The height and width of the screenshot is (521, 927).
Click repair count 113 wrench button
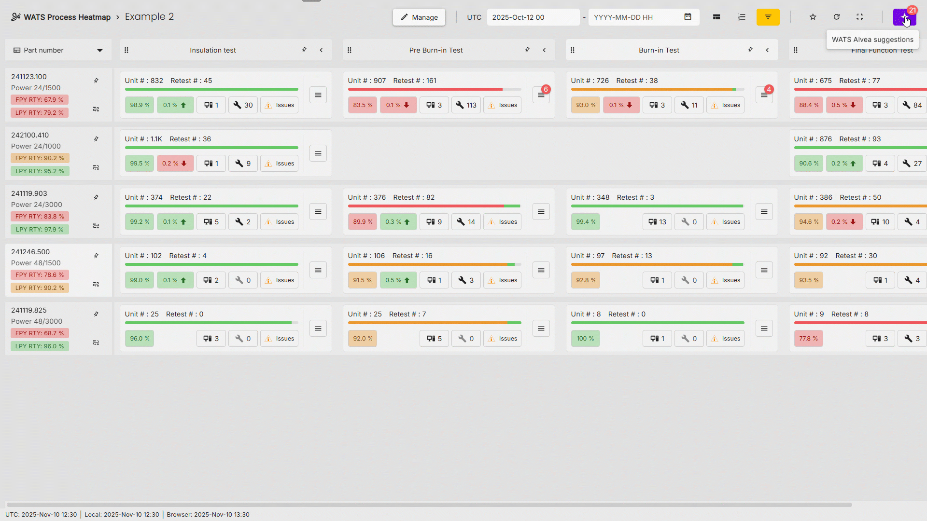click(x=466, y=105)
